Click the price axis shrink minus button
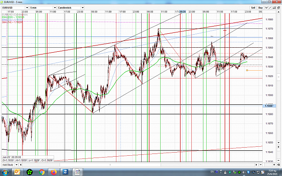The width and height of the screenshot is (282, 176). [x=278, y=160]
